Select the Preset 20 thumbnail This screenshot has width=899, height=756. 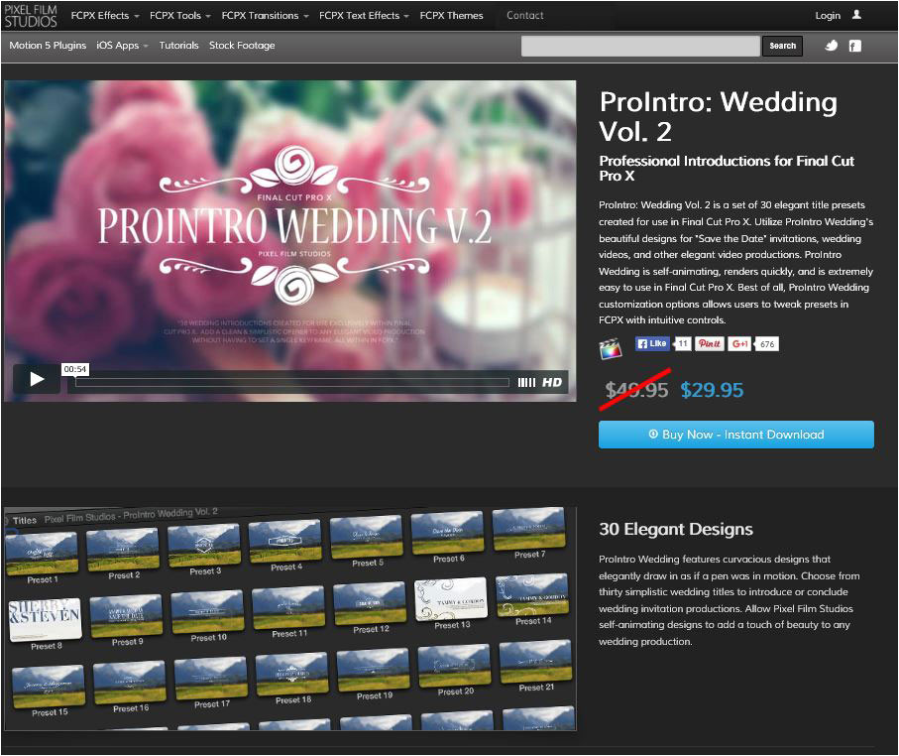click(x=455, y=666)
